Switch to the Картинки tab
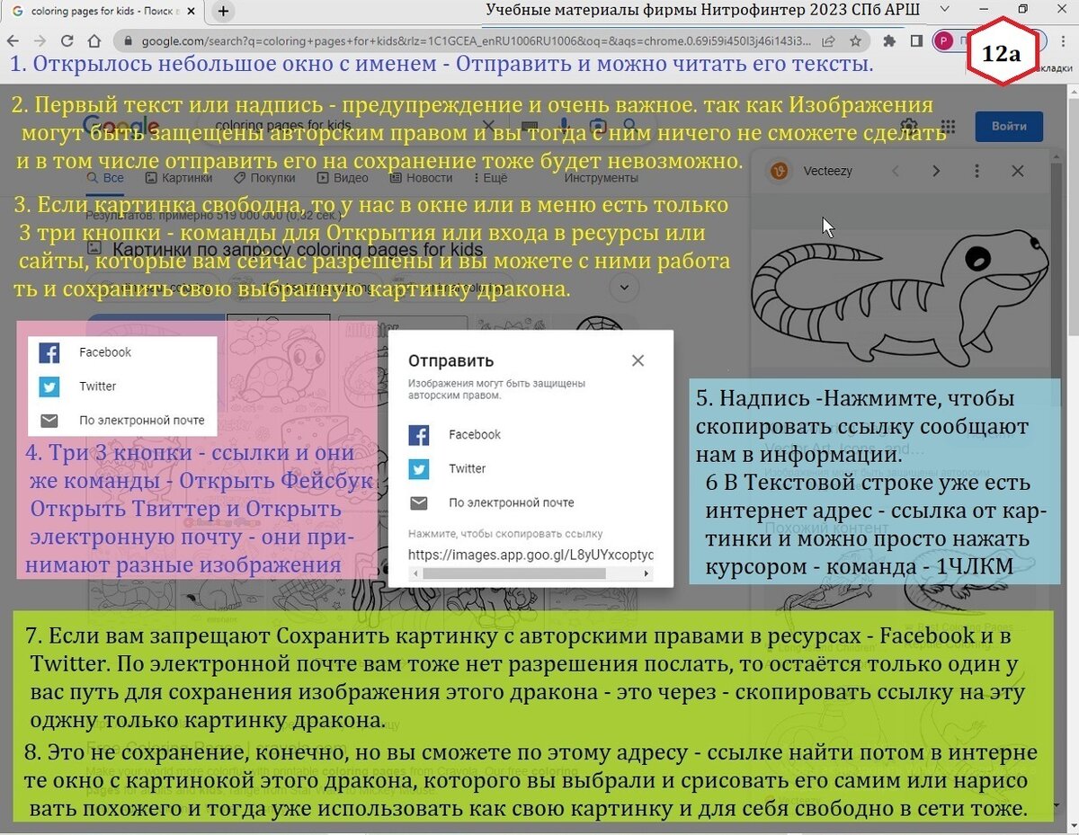This screenshot has height=835, width=1079. pos(177,178)
